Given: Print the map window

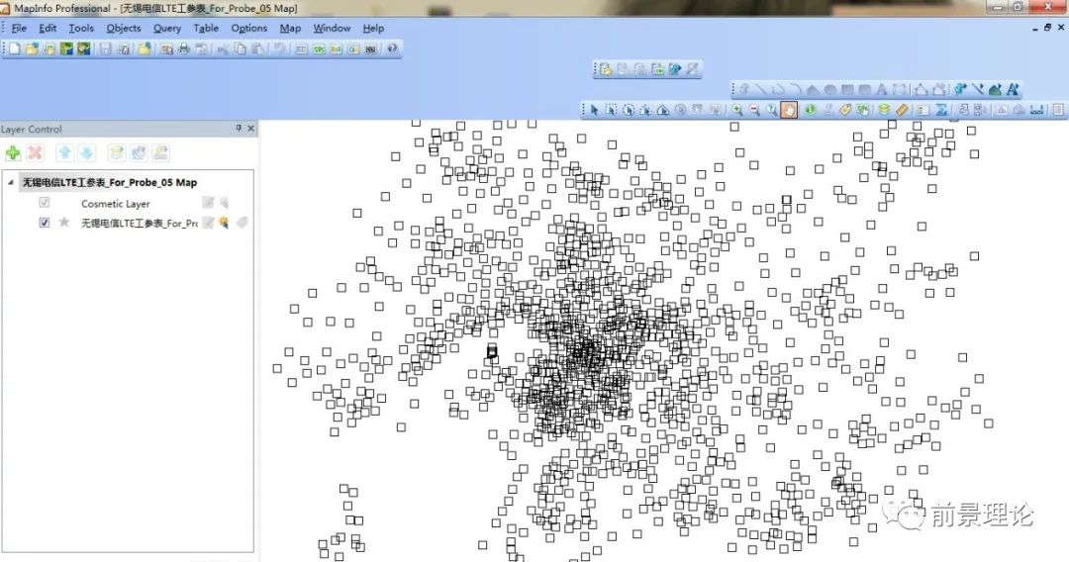Looking at the screenshot, I should coord(183,49).
